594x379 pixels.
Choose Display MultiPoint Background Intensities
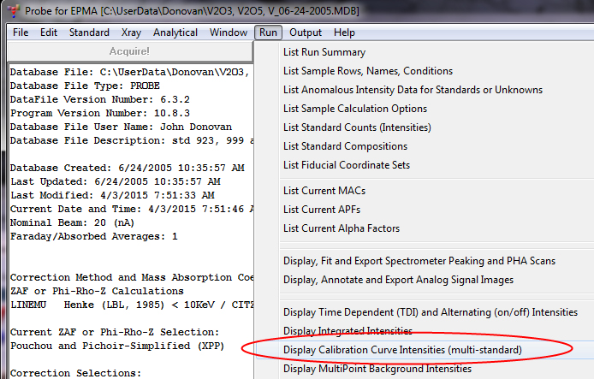point(377,369)
